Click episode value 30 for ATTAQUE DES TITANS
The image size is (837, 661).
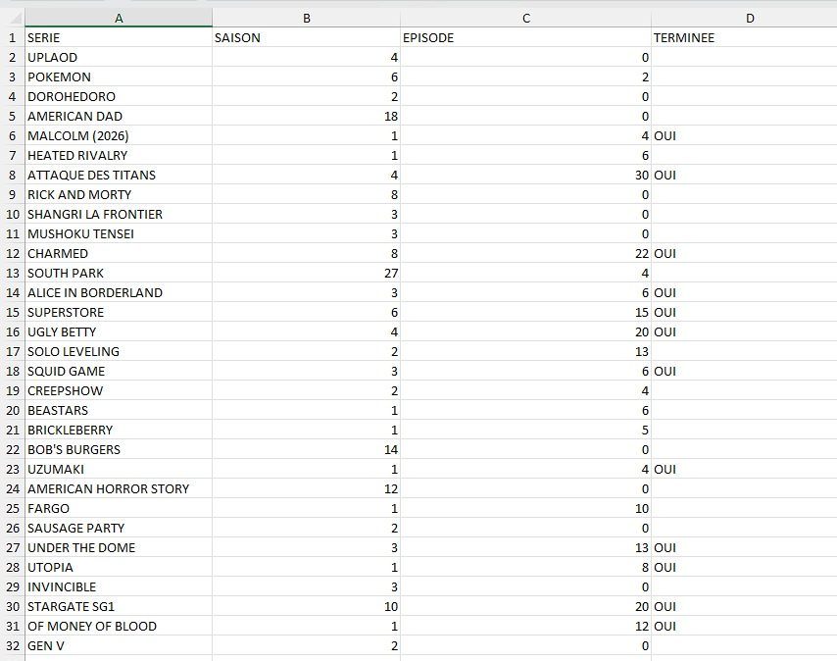(x=525, y=176)
